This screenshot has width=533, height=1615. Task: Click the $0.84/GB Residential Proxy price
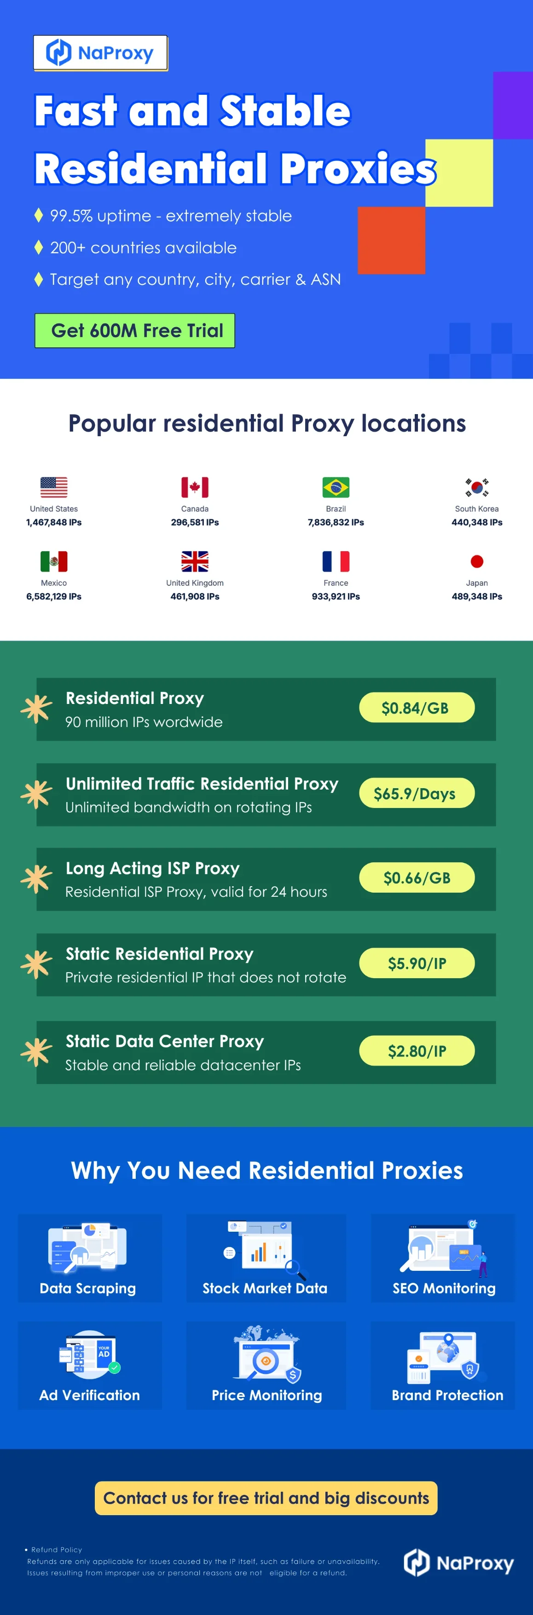[417, 708]
